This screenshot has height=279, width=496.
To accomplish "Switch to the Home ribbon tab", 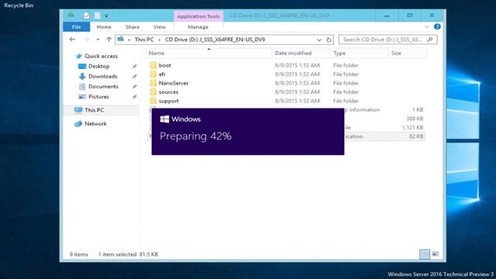I will 104,27.
